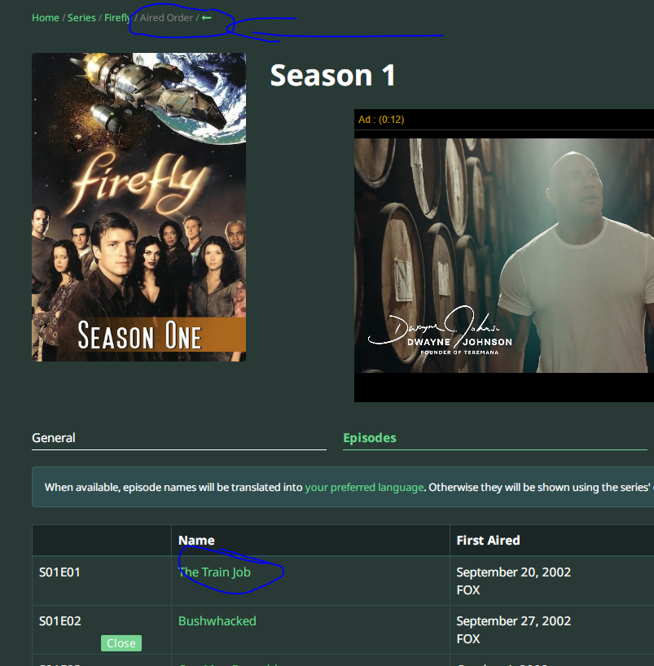Open the Firefly Season One poster image
The image size is (654, 666).
point(139,208)
